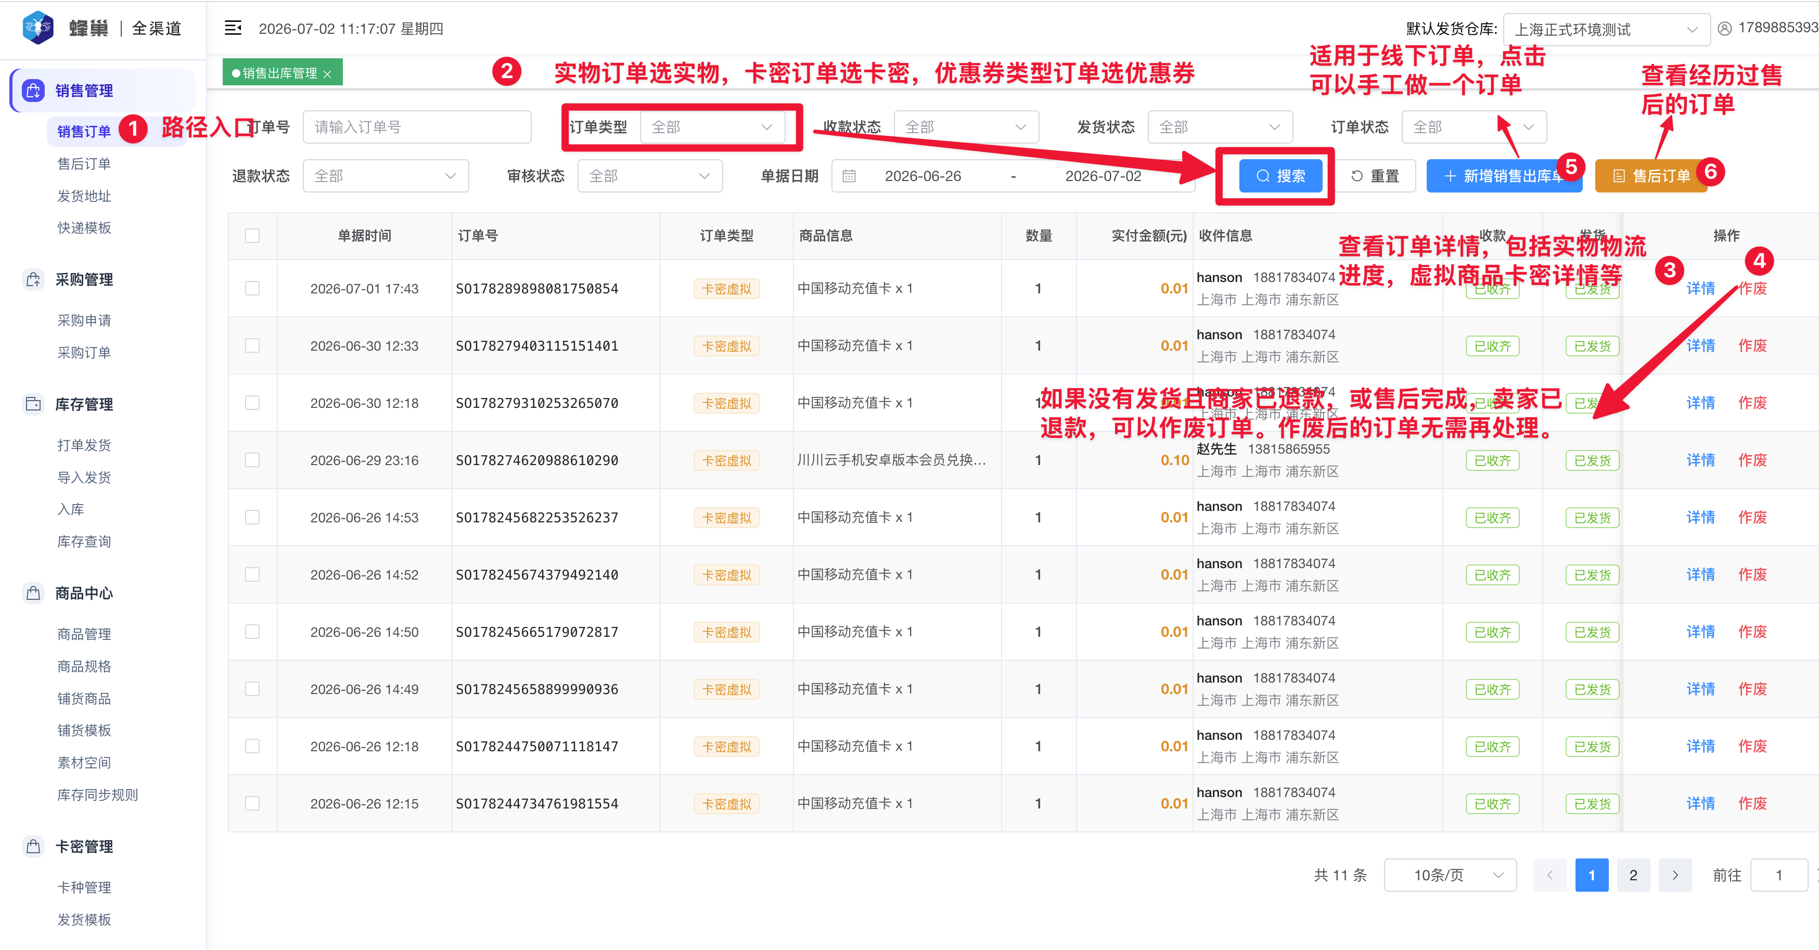
Task: Open the 退款状态 dropdown
Action: (x=386, y=176)
